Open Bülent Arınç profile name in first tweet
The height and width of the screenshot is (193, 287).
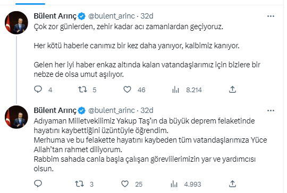[x=55, y=16]
